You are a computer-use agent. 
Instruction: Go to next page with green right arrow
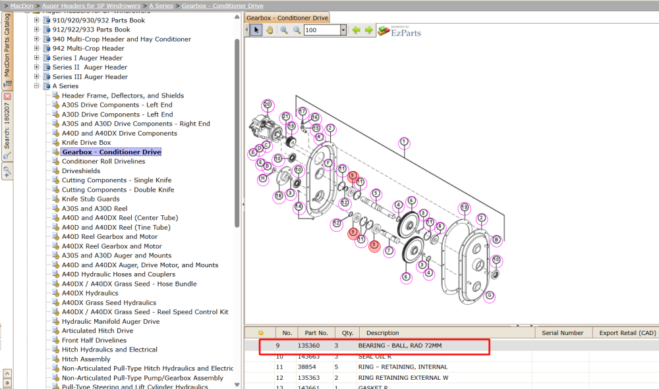(x=368, y=30)
